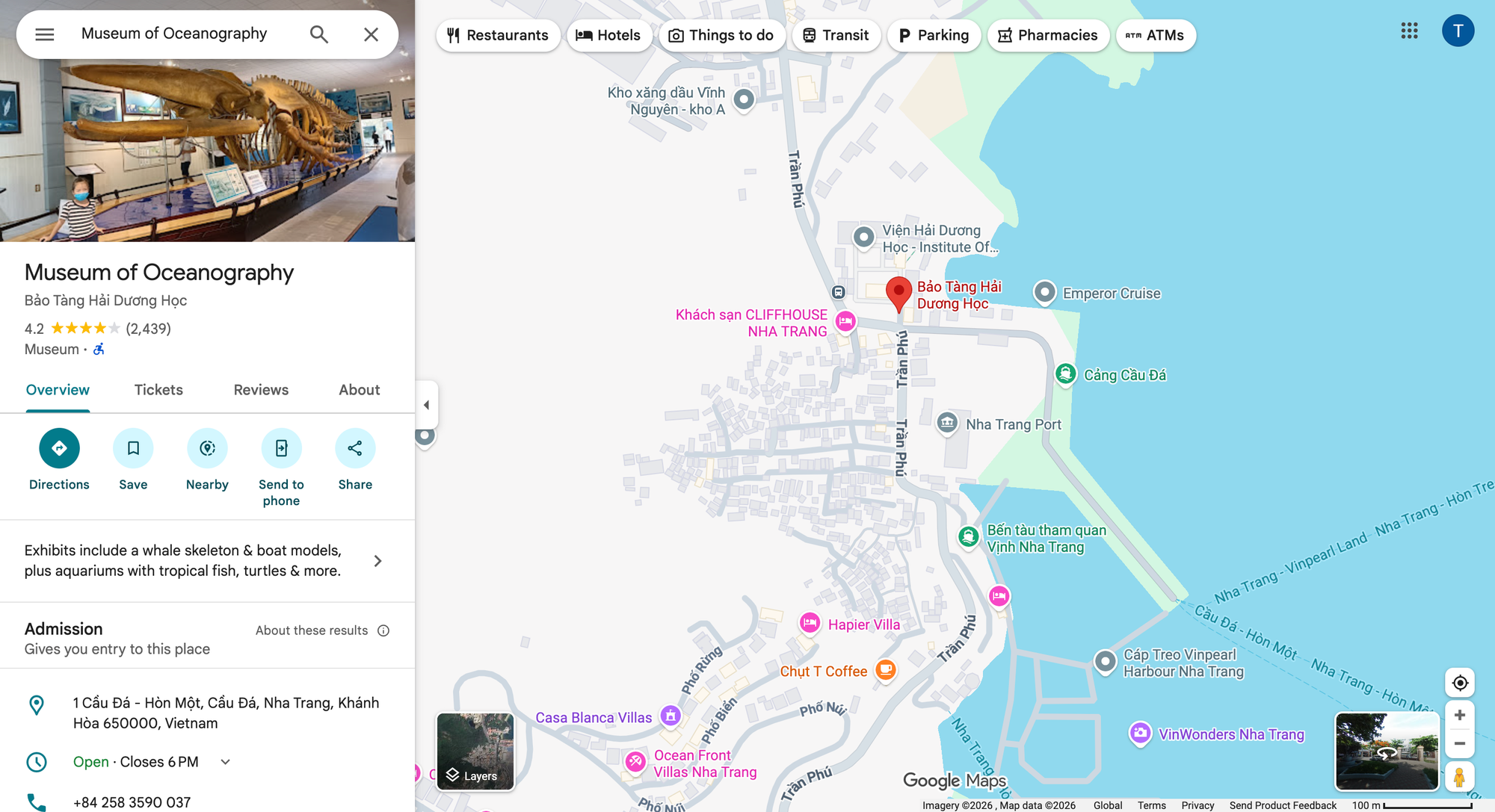This screenshot has width=1495, height=812.
Task: Expand the opening hours dropdown
Action: coord(226,762)
